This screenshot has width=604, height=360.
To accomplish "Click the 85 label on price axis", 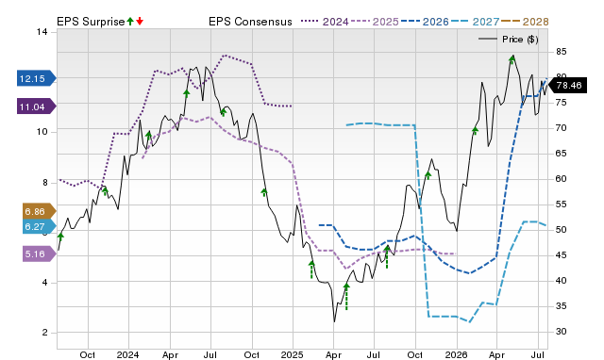I will tap(561, 52).
